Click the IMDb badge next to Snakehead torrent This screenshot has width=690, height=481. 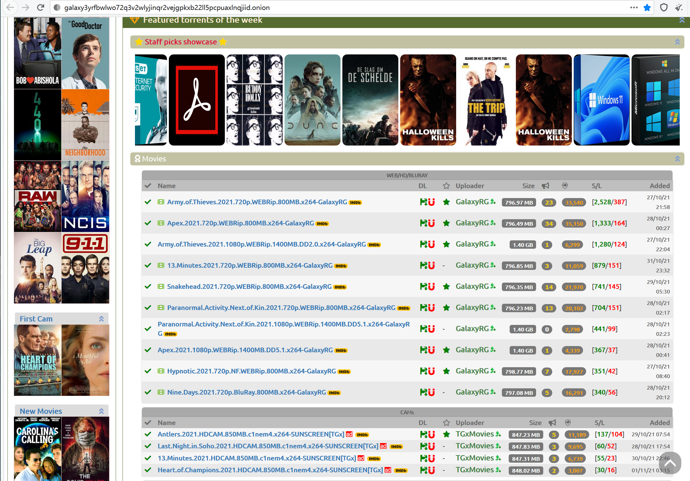pyautogui.click(x=340, y=287)
